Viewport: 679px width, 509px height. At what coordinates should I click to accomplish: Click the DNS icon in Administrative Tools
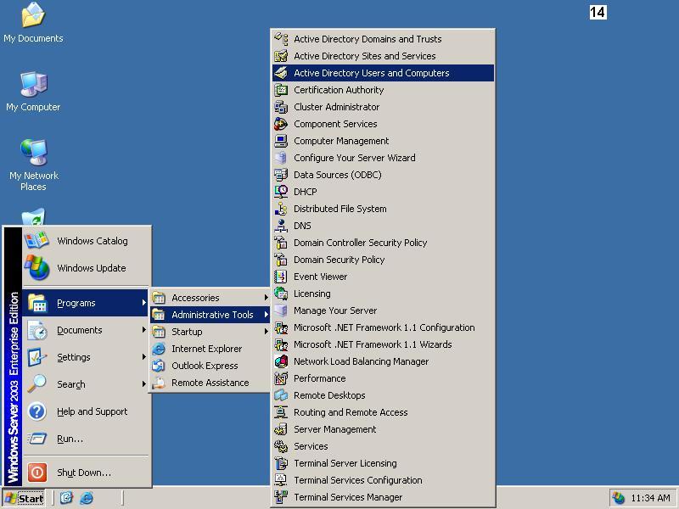click(281, 226)
